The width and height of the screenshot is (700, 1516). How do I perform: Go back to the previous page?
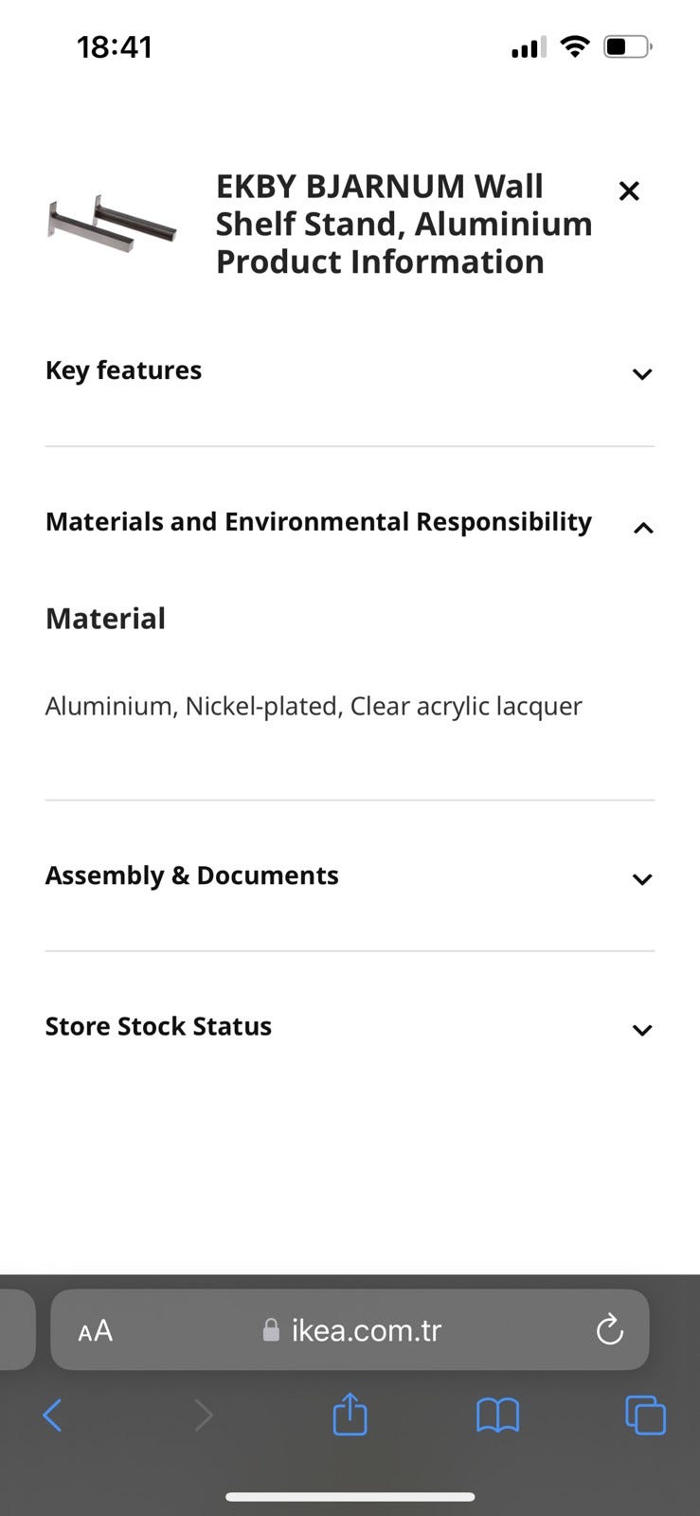(x=53, y=1416)
